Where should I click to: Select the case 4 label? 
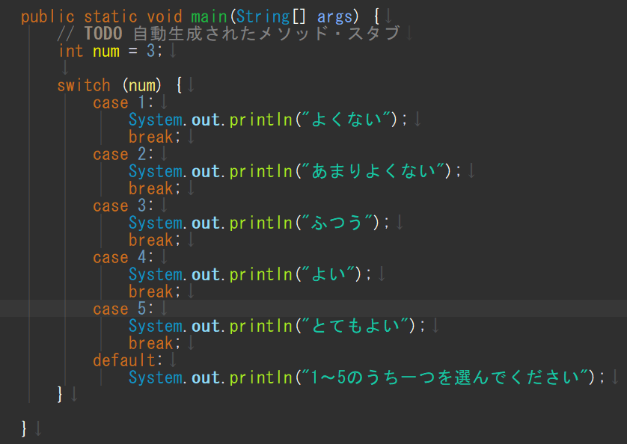pyautogui.click(x=123, y=257)
